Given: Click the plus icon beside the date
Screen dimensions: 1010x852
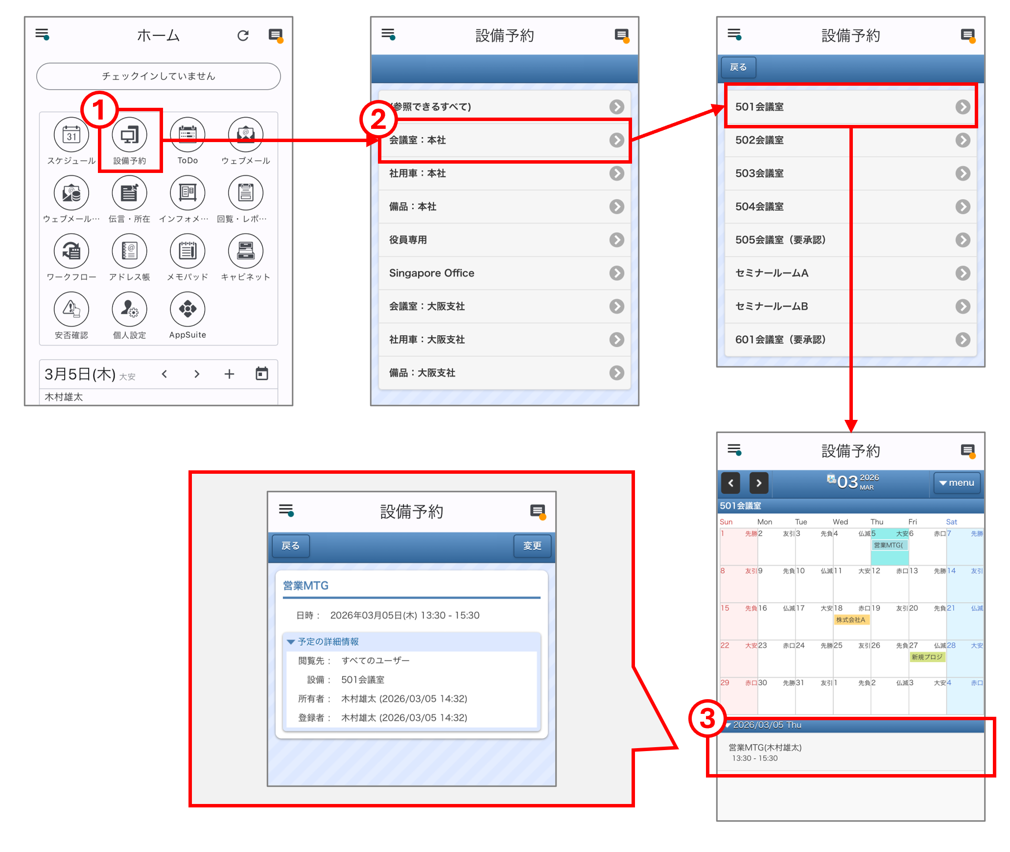Looking at the screenshot, I should pos(229,374).
